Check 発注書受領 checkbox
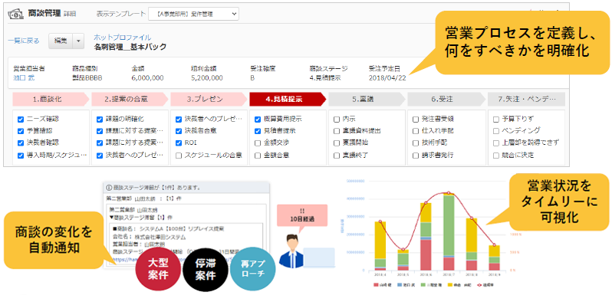This screenshot has height=295, width=612. coord(416,119)
